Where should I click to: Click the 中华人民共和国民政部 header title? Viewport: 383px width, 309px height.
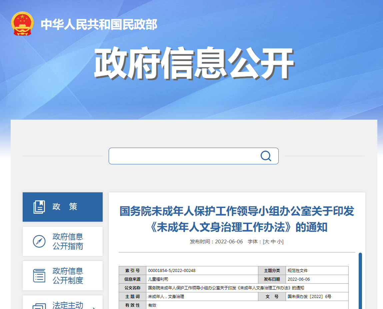click(x=99, y=24)
